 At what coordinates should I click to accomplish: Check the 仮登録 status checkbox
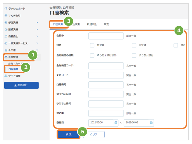click(92, 45)
